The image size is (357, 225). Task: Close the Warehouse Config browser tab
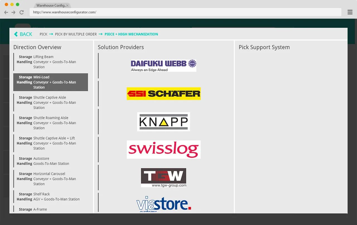[67, 6]
